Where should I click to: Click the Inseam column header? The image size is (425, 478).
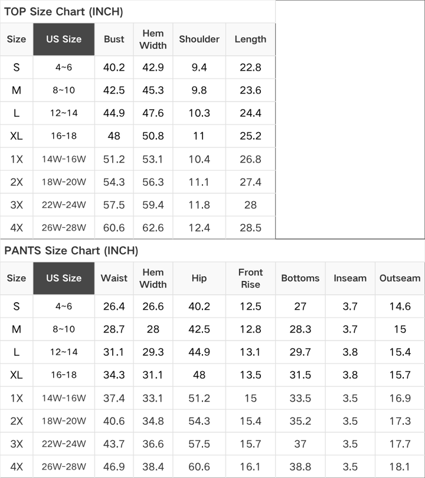[x=350, y=279]
